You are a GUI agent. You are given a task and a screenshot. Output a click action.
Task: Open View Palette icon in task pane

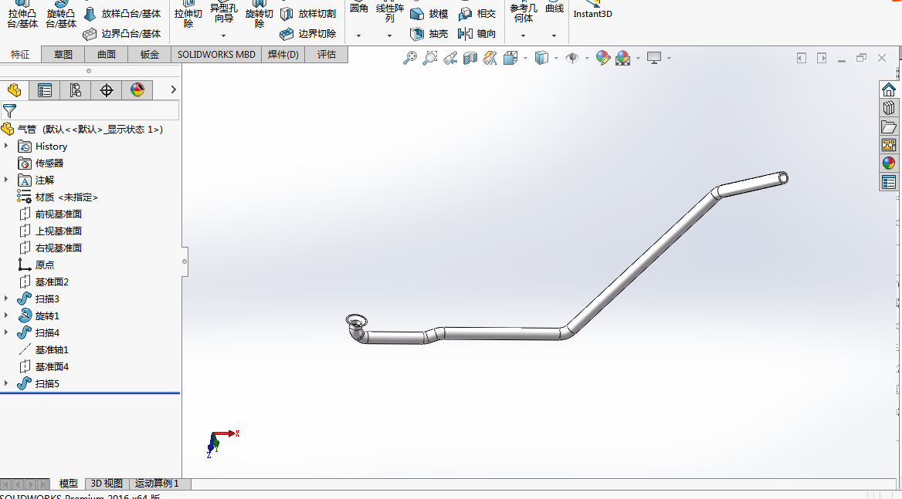[889, 145]
